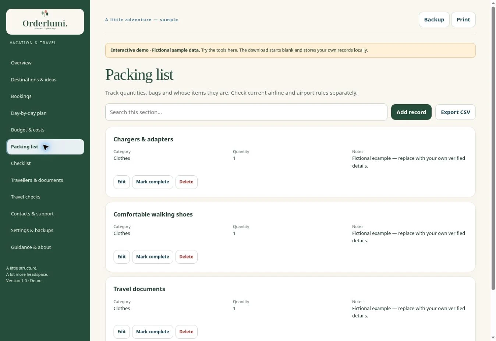Open Guidance & about

45,247
